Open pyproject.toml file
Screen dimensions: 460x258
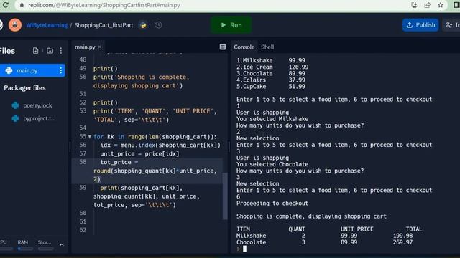[x=39, y=118]
